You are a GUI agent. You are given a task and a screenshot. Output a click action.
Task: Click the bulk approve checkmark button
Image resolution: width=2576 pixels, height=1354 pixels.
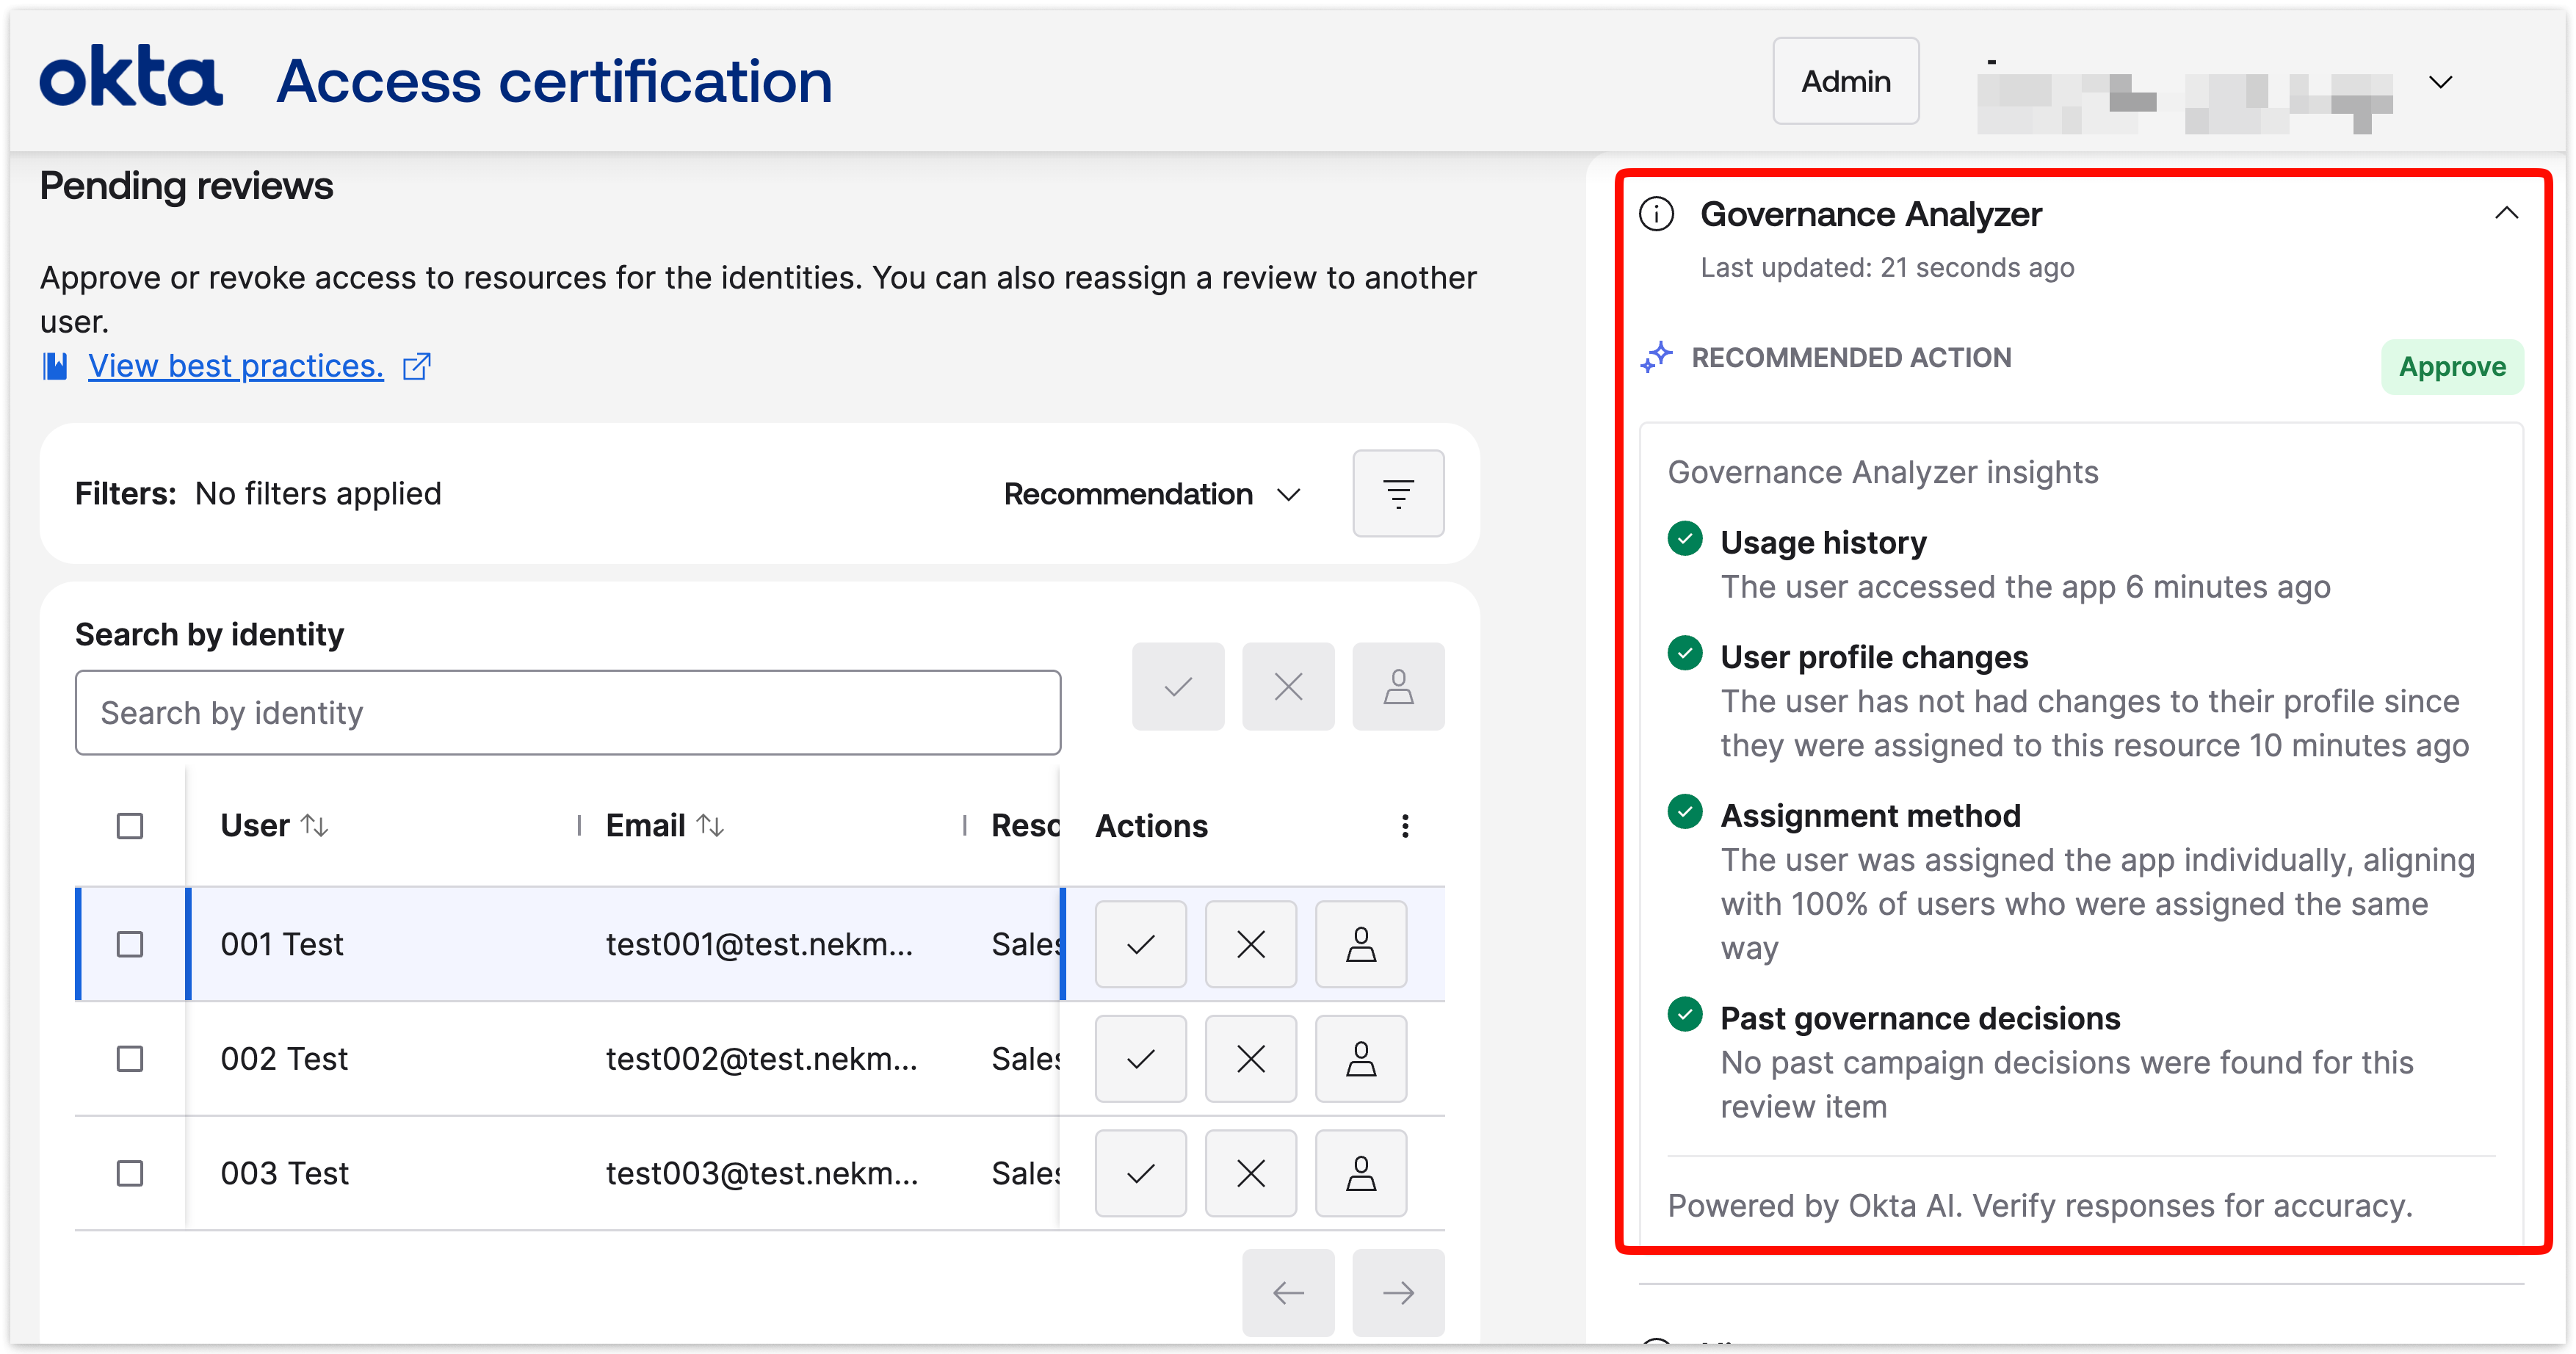point(1178,687)
